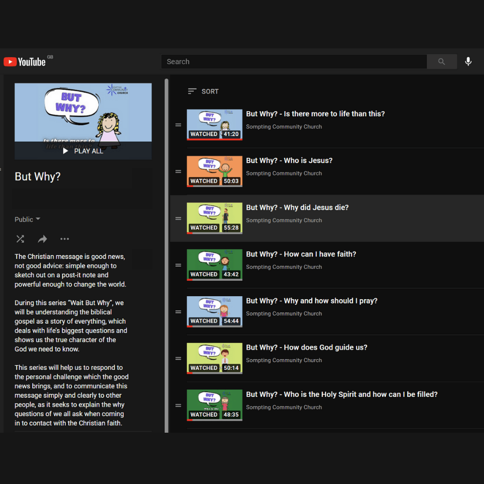Screen dimensions: 484x484
Task: Click the YouTube logo home icon
Action: click(x=24, y=61)
